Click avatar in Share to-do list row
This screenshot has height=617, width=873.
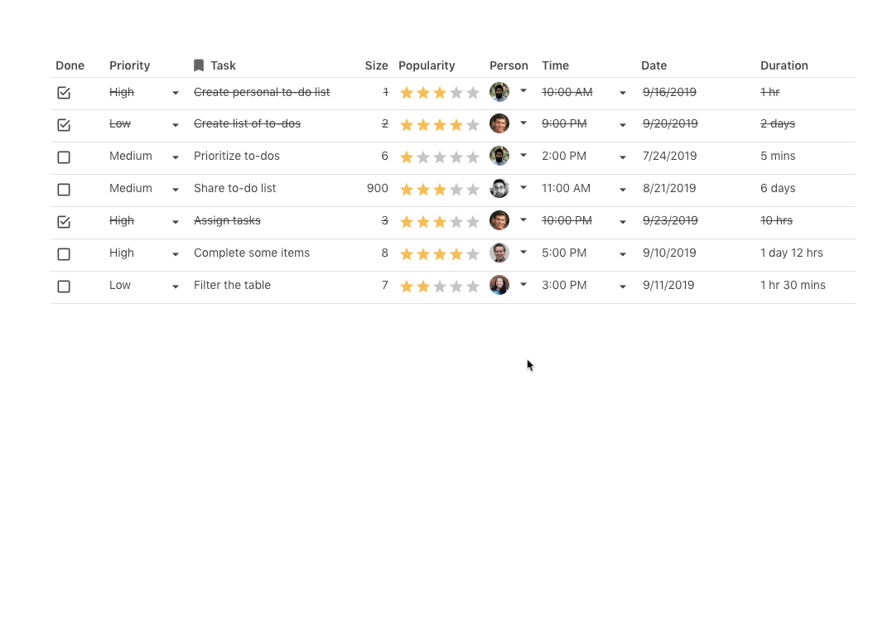pyautogui.click(x=499, y=189)
